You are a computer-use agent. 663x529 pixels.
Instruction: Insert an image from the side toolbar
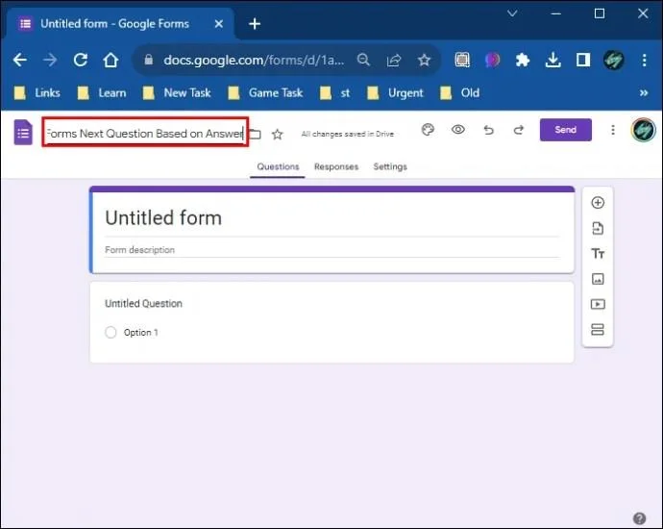(x=597, y=279)
